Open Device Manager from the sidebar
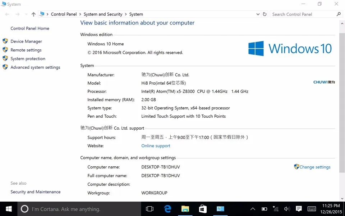 pyautogui.click(x=26, y=41)
